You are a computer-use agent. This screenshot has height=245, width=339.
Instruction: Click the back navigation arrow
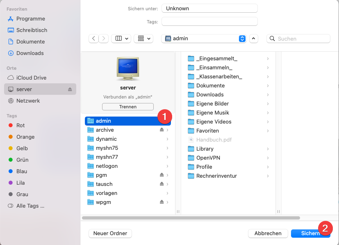[x=93, y=39]
